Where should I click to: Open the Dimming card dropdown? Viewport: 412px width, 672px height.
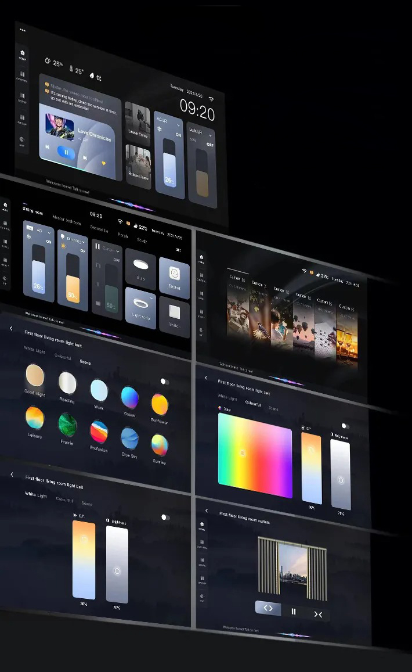83,242
